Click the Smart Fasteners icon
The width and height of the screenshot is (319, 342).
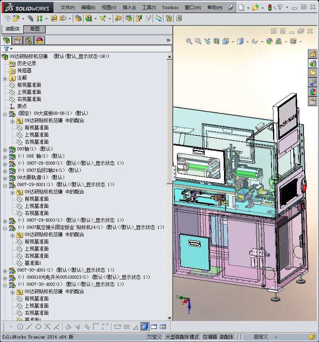click(x=54, y=18)
